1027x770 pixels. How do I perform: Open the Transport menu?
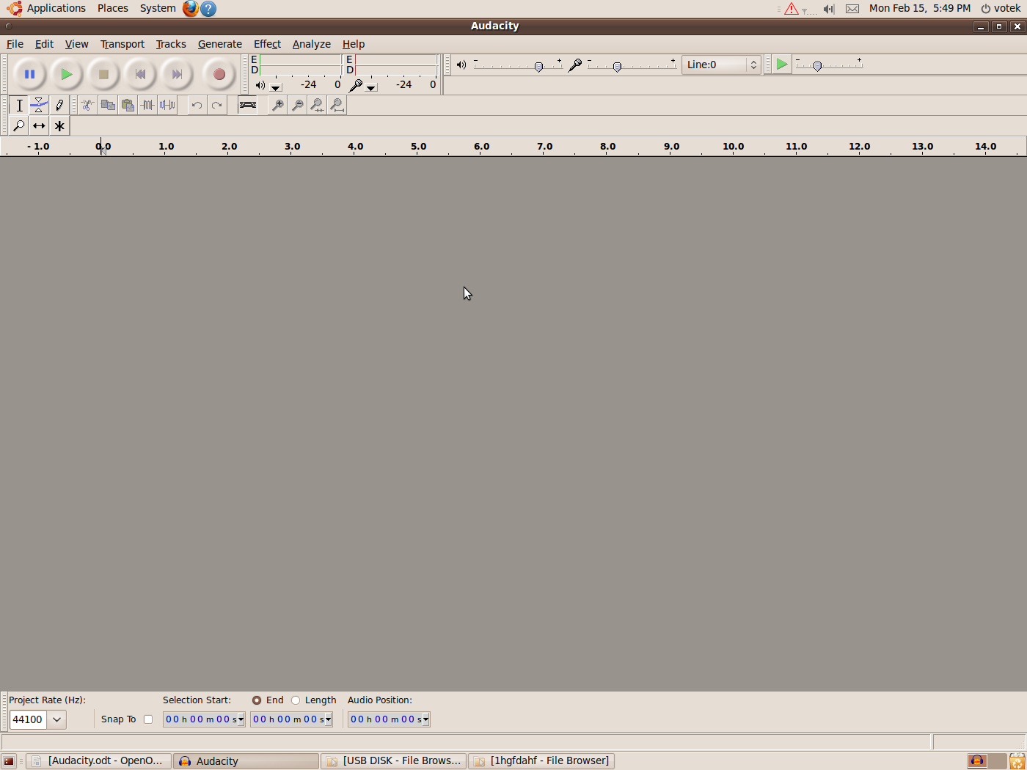point(123,44)
